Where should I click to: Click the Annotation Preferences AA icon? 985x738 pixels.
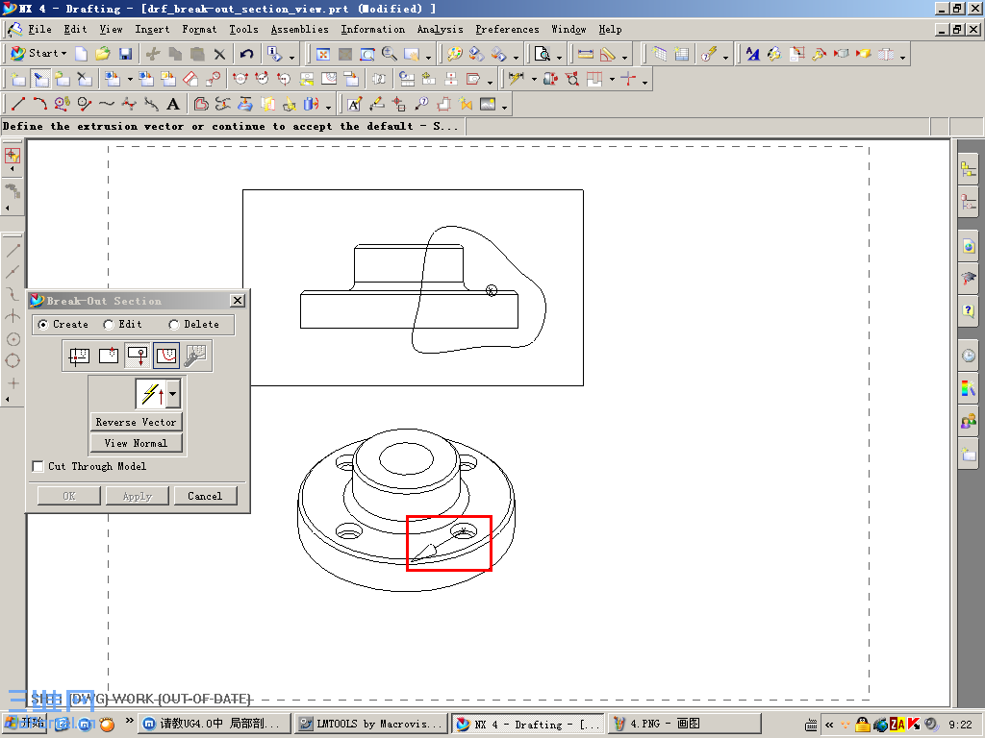752,54
